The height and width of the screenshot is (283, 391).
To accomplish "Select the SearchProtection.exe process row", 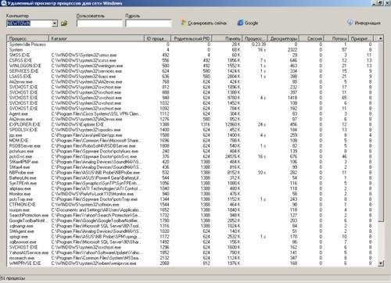I will coord(192,215).
